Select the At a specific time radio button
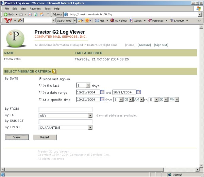Viewport: 204px width, 177px height. (40, 100)
